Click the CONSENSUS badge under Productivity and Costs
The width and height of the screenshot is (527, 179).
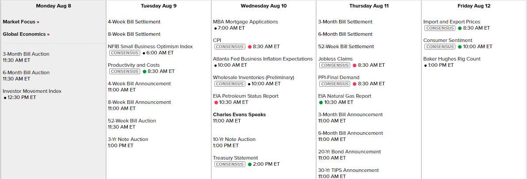125,71
